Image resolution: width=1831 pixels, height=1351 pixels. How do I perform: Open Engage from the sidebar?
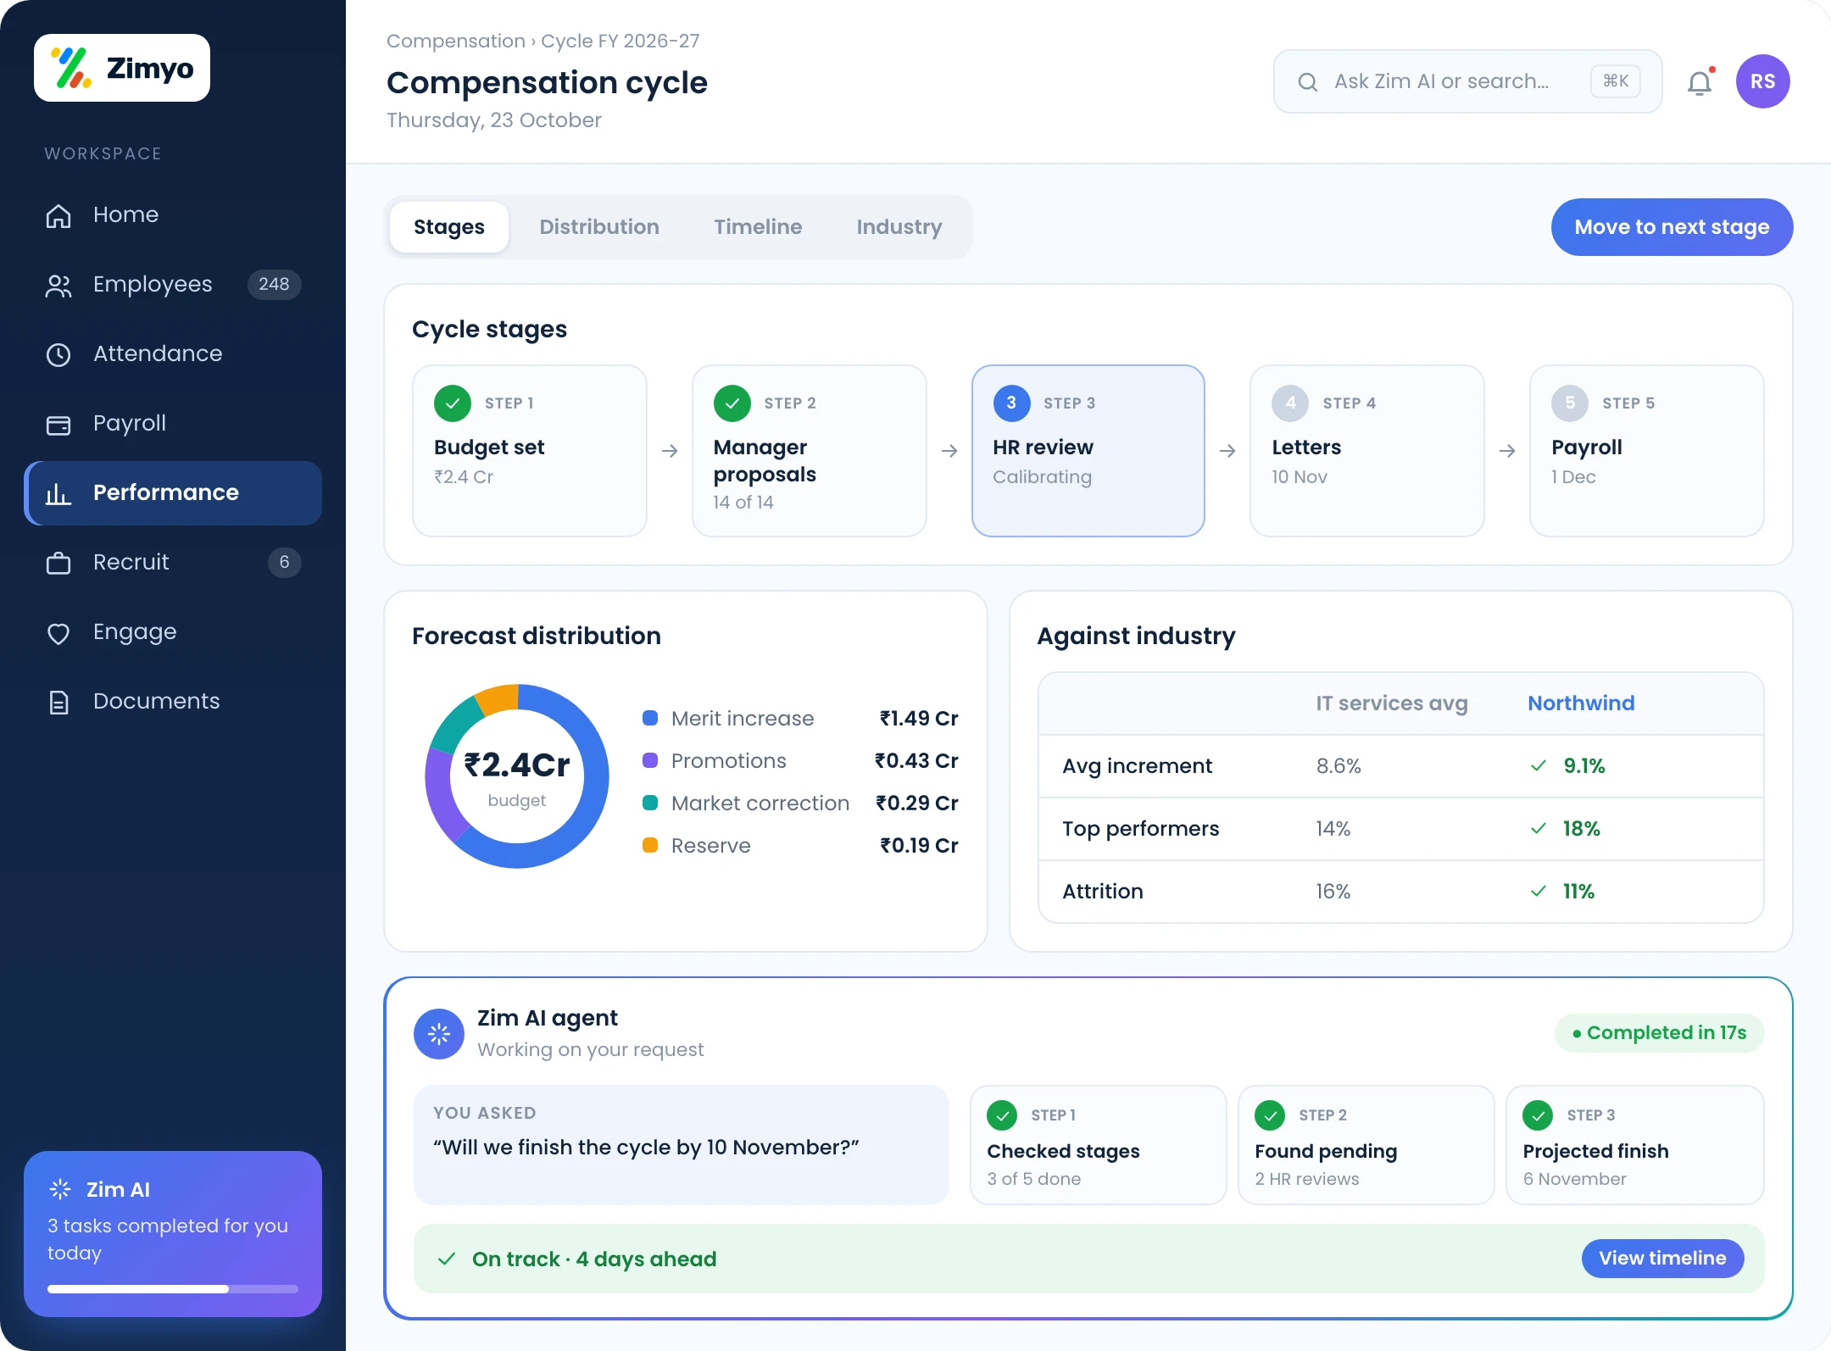[173, 631]
